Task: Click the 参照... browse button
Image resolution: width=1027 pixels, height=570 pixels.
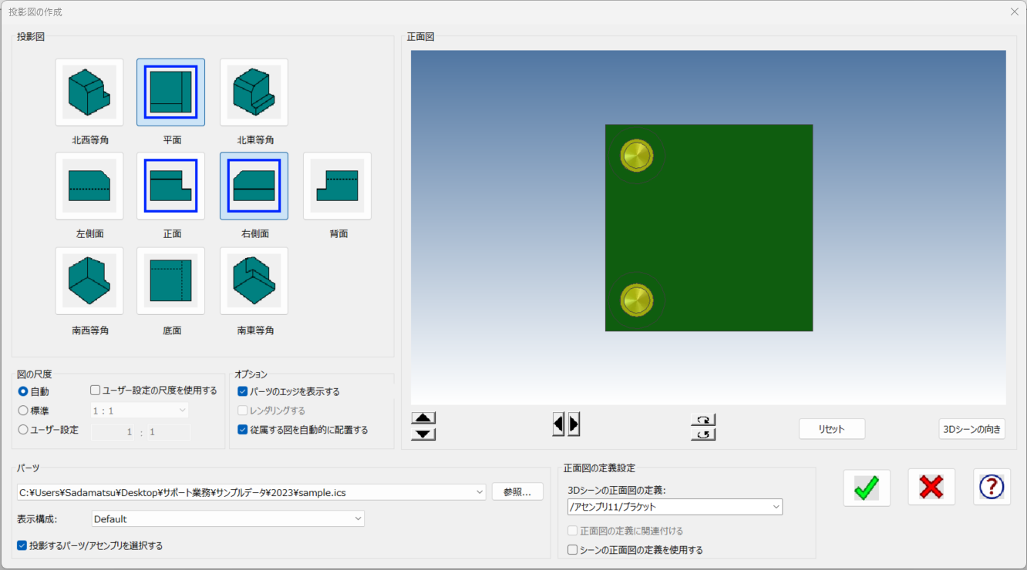Action: click(x=517, y=492)
